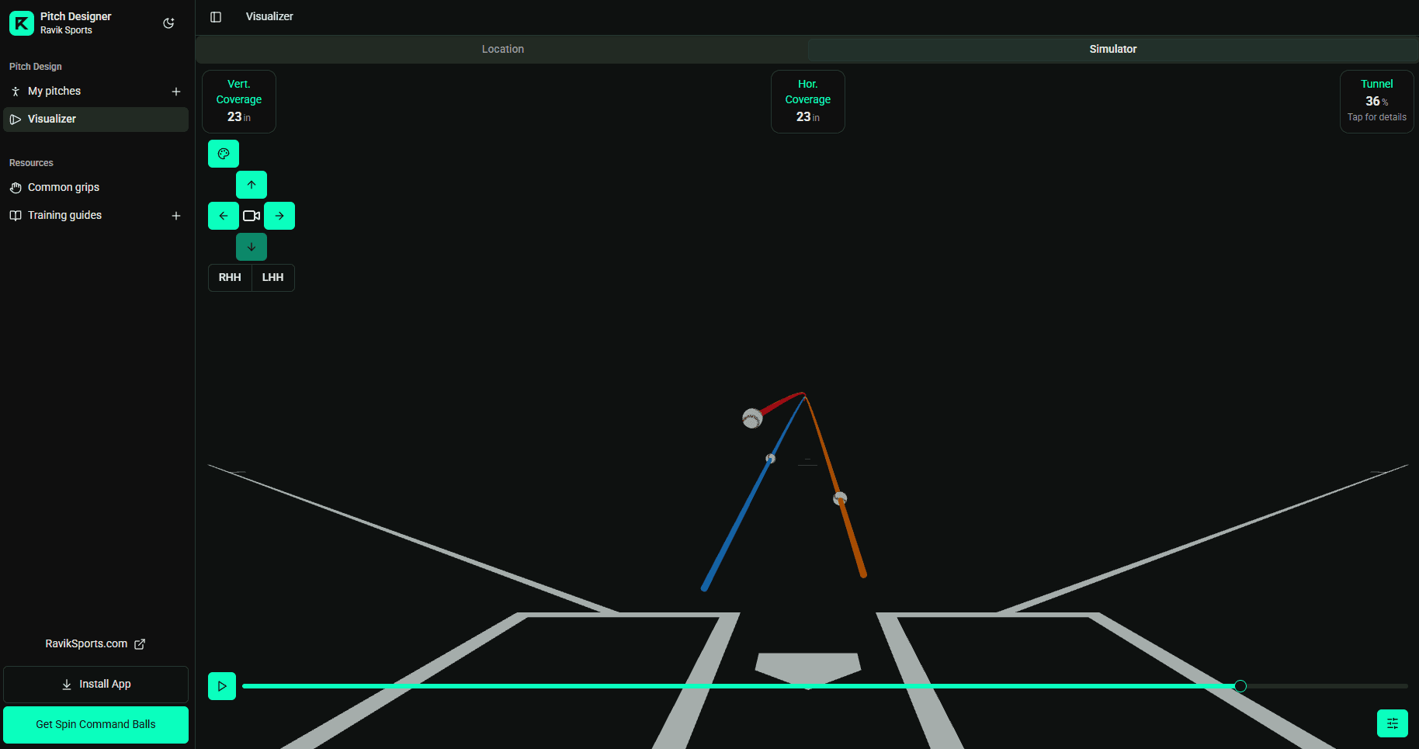Select the LHH batter view
Image resolution: width=1419 pixels, height=749 pixels.
(272, 277)
